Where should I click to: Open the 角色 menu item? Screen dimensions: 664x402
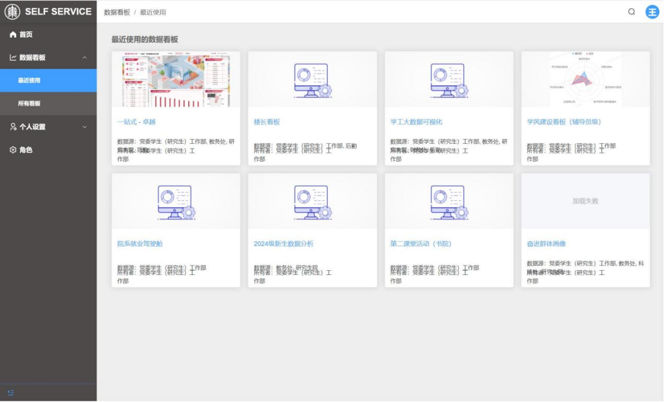[x=26, y=150]
